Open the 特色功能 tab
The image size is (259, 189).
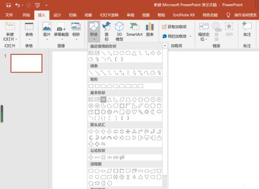pyautogui.click(x=210, y=15)
